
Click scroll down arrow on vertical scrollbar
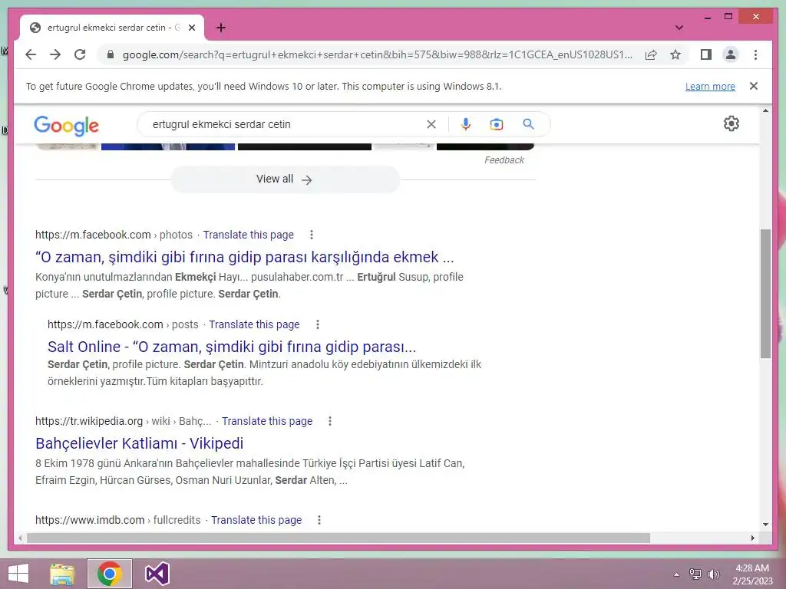point(765,525)
